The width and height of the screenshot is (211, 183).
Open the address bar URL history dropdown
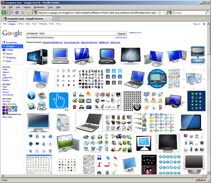tap(164, 13)
